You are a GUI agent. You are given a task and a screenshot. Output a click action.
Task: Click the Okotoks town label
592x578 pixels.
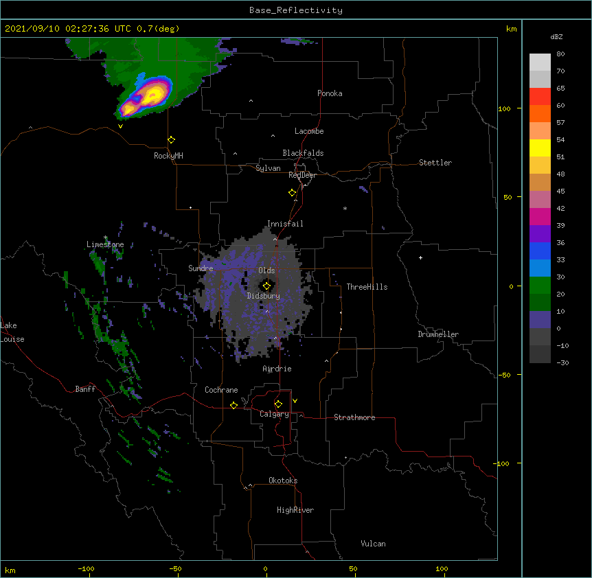283,481
